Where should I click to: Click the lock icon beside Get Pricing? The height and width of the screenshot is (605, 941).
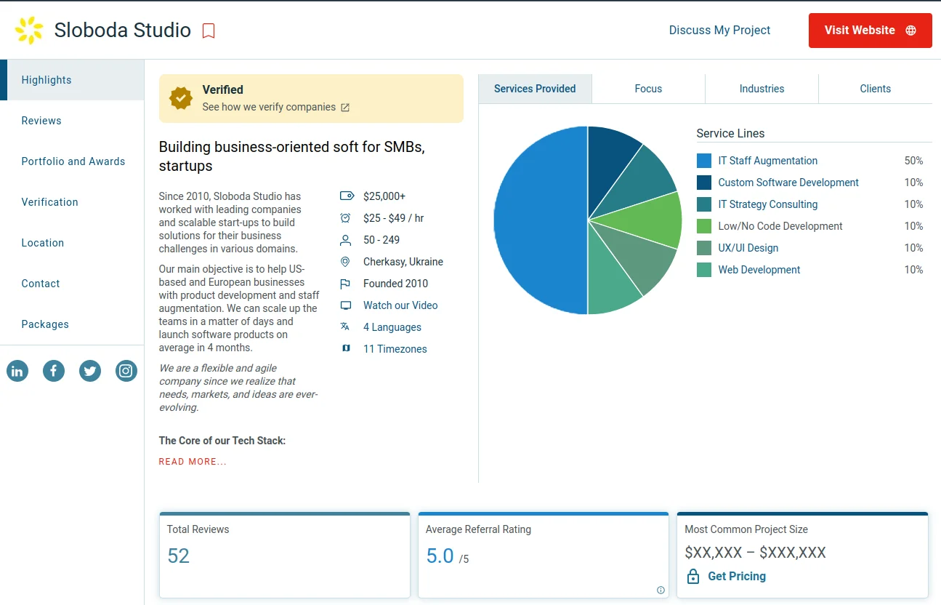693,577
